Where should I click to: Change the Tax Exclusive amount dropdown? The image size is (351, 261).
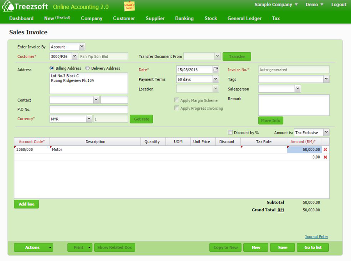tap(326, 132)
